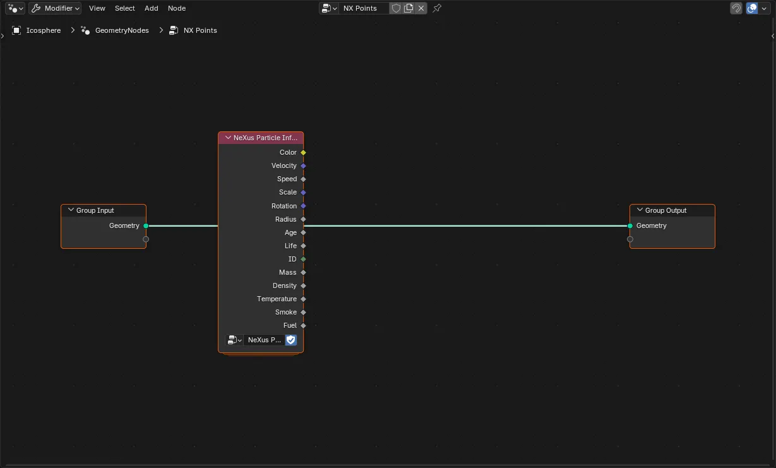This screenshot has height=468, width=776.
Task: Click the Mass output socket
Action: pos(303,272)
